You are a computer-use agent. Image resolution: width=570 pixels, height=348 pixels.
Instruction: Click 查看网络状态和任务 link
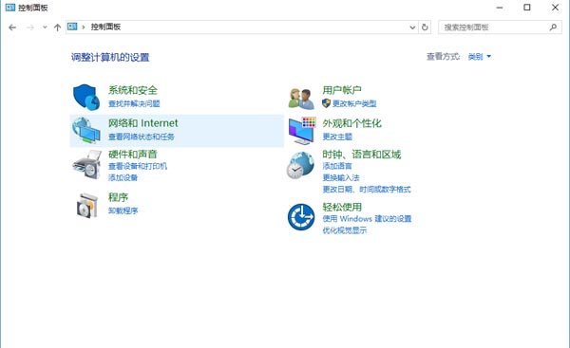point(142,137)
